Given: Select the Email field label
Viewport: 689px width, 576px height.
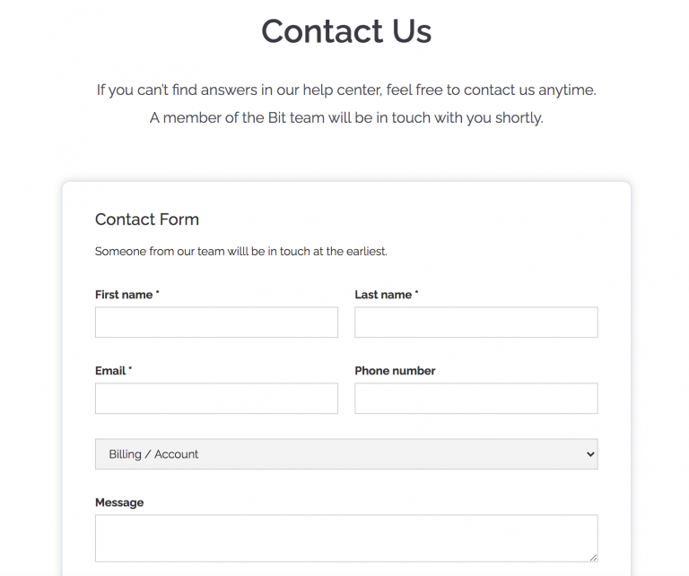Looking at the screenshot, I should click(x=110, y=371).
